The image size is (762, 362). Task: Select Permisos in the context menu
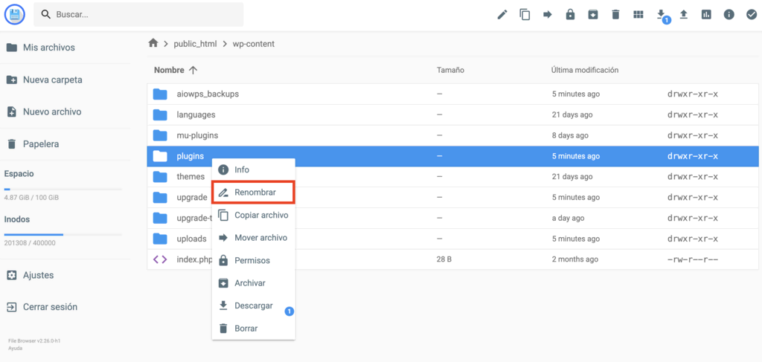(252, 261)
